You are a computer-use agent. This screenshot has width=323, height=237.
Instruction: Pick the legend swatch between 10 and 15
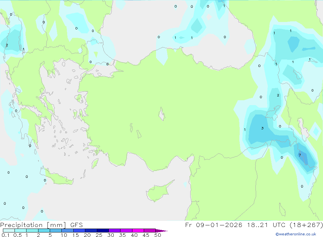pos(68,231)
